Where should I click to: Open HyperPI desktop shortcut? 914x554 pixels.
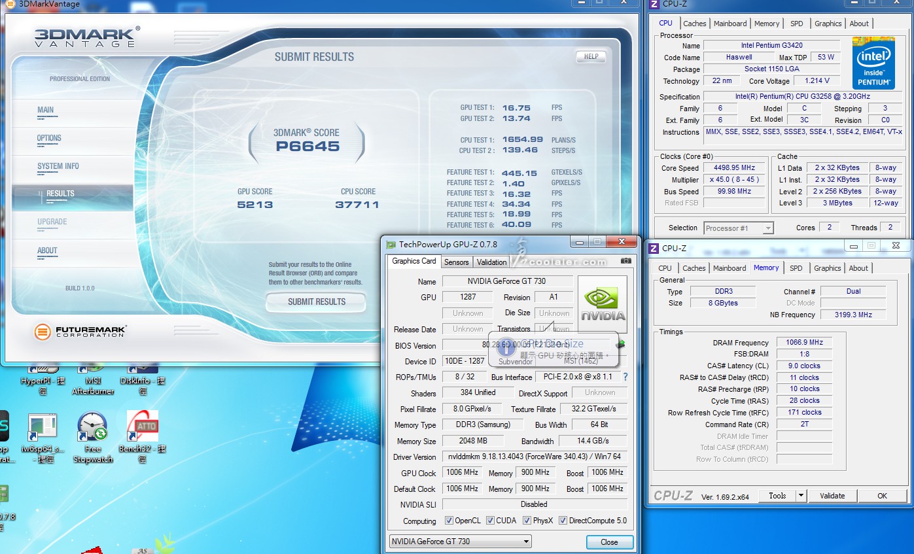43,381
